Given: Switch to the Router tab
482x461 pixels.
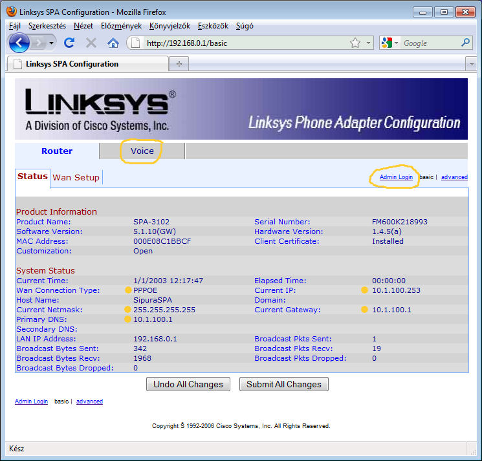Looking at the screenshot, I should click(57, 151).
